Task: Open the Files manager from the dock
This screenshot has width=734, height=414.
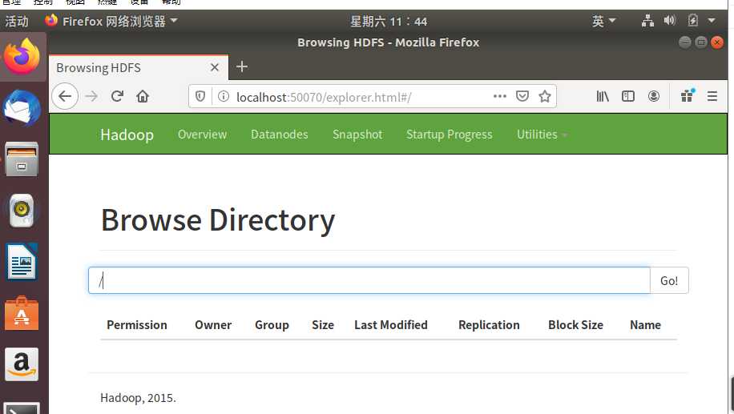Action: coord(22,159)
